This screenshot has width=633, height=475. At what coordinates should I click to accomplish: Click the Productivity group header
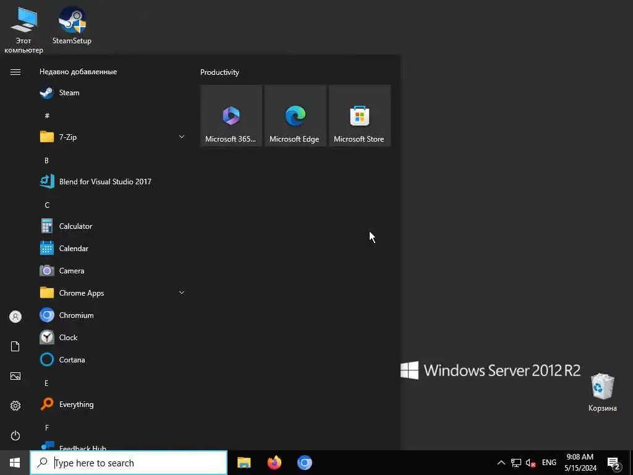pos(219,72)
